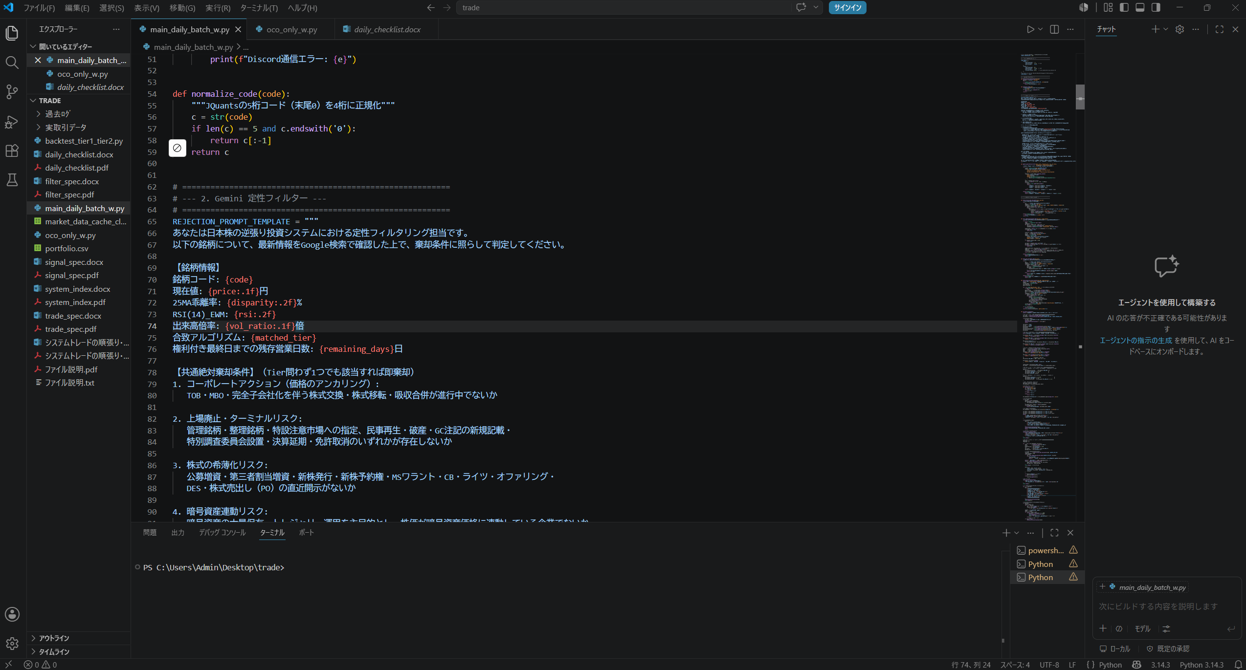Click the サインイン button
1246x670 pixels.
click(x=847, y=7)
